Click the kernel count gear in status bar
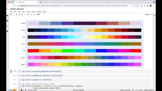 [x=26, y=90]
